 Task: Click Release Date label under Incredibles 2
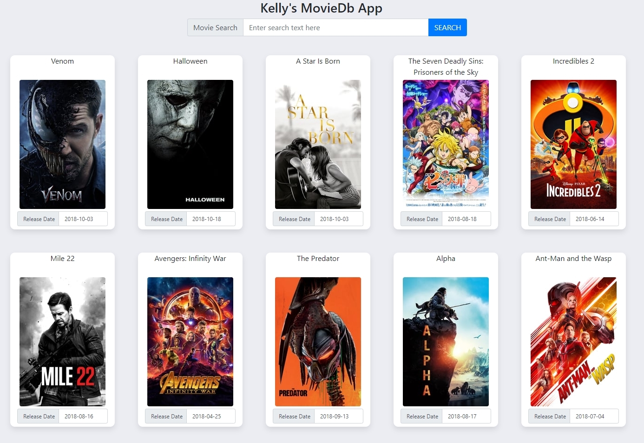(550, 219)
